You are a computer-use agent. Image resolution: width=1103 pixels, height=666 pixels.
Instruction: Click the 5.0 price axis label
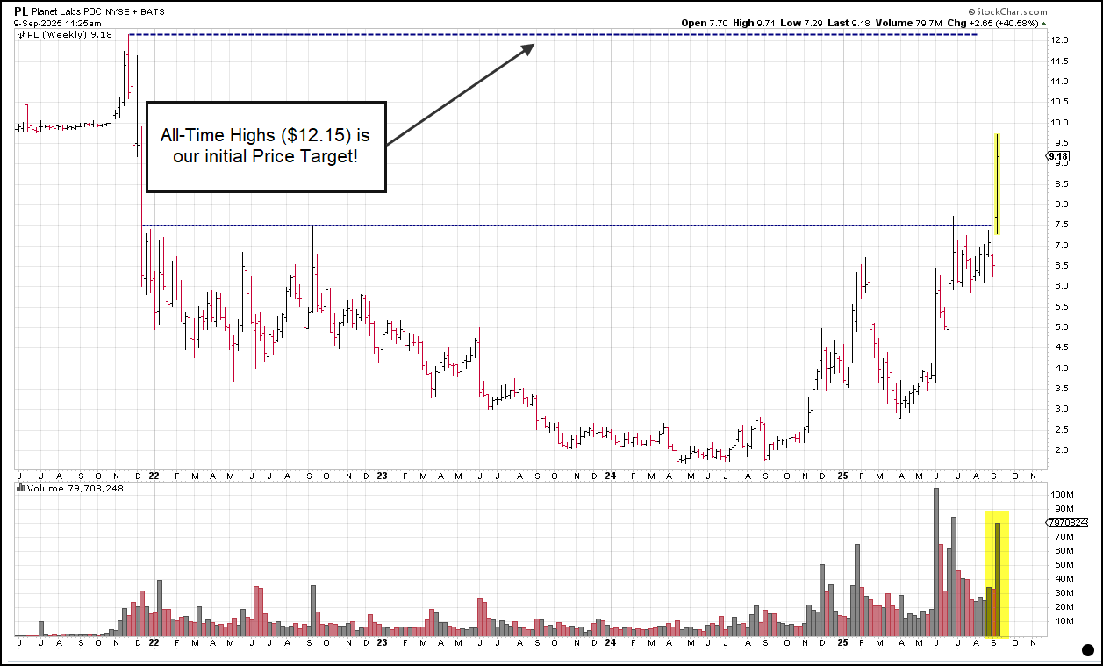[1060, 326]
